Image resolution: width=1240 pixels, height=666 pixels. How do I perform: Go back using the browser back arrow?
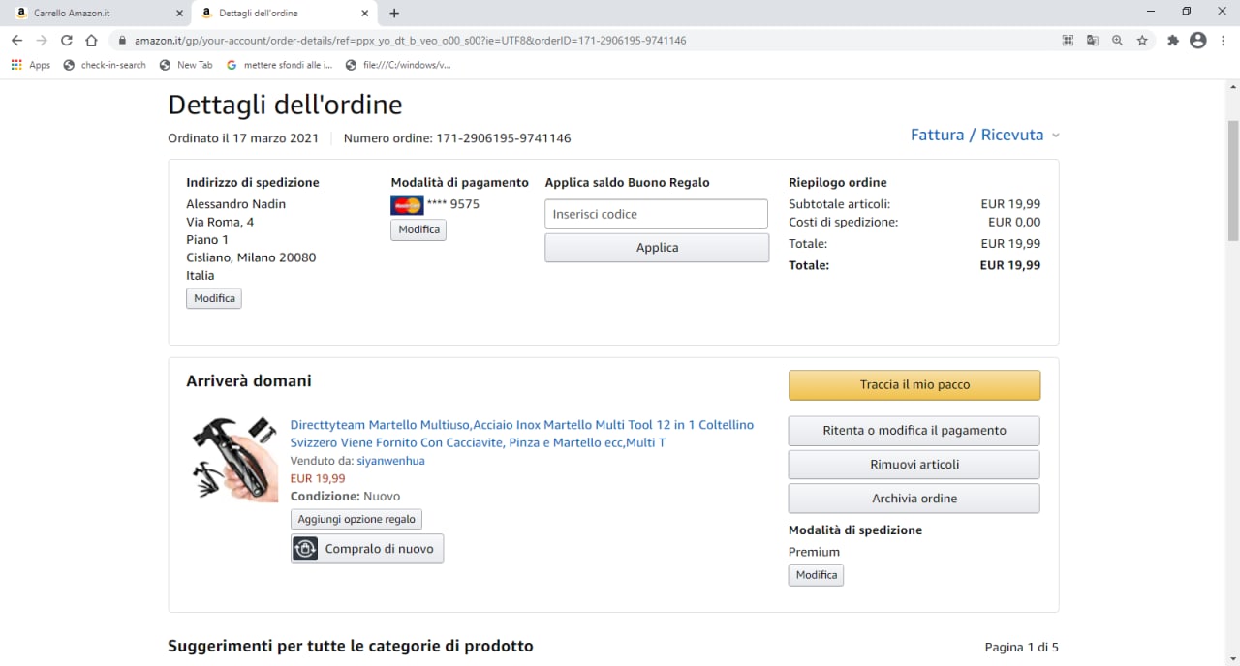pyautogui.click(x=16, y=41)
